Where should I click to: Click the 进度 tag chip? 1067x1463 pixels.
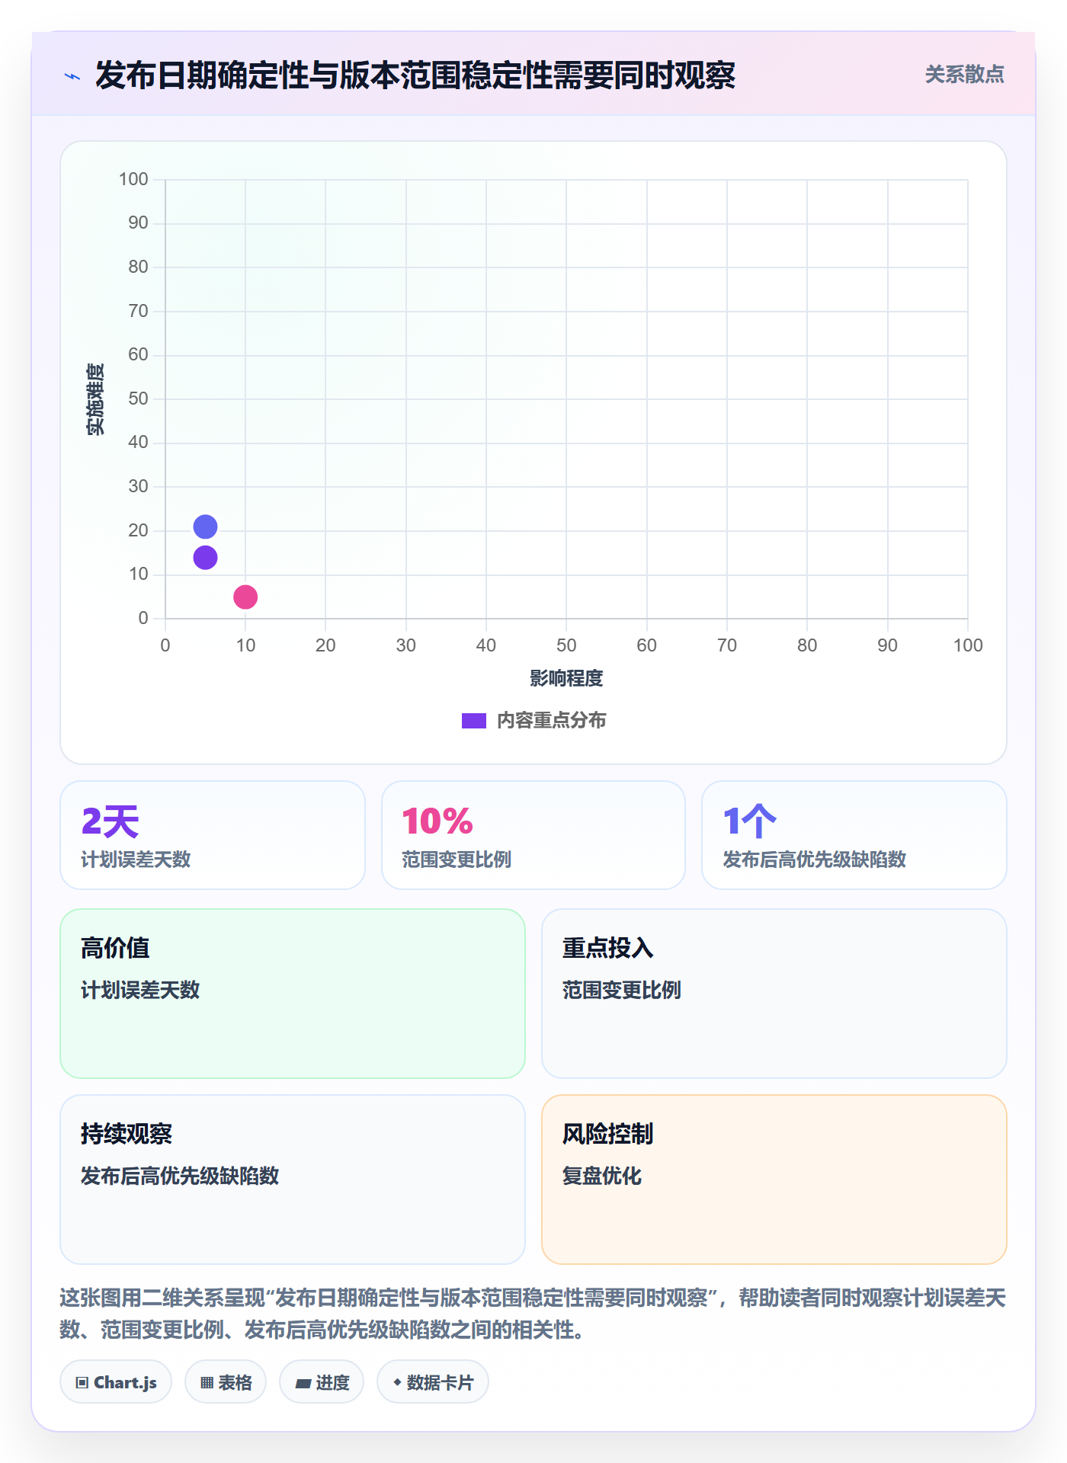[322, 1382]
